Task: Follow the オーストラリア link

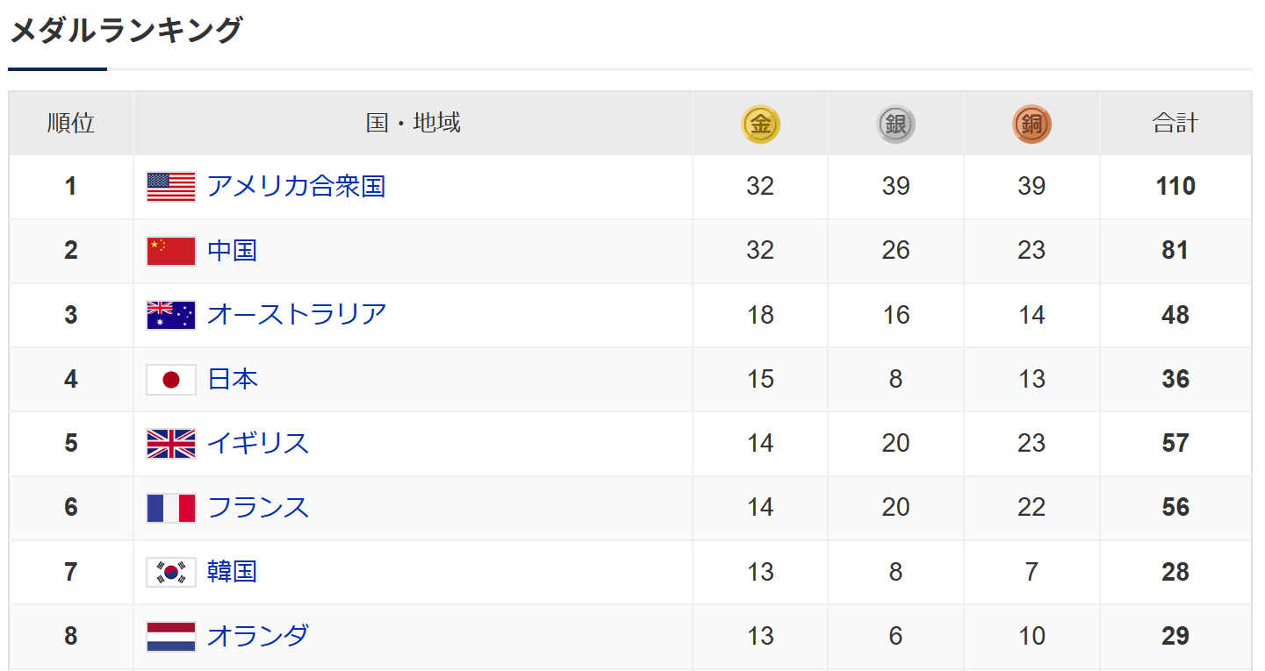Action: pos(296,314)
